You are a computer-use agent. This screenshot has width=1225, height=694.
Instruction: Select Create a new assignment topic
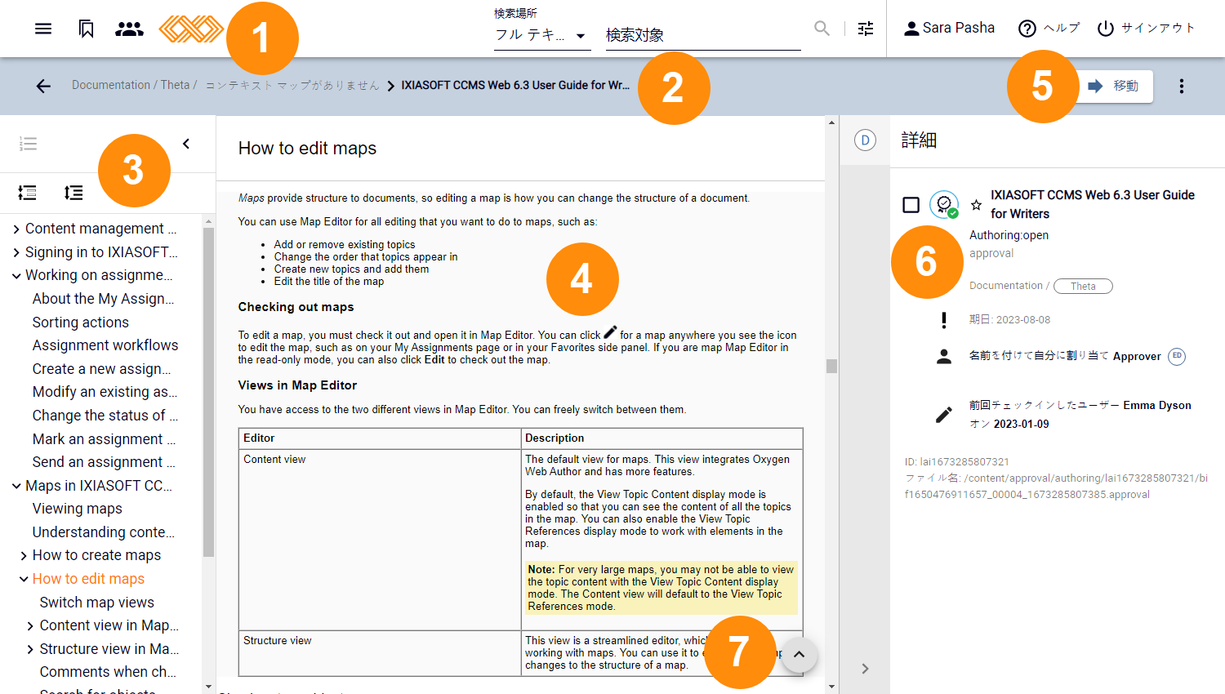point(102,369)
